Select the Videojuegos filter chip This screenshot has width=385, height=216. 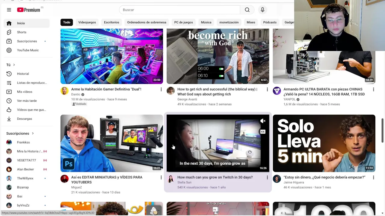[87, 22]
